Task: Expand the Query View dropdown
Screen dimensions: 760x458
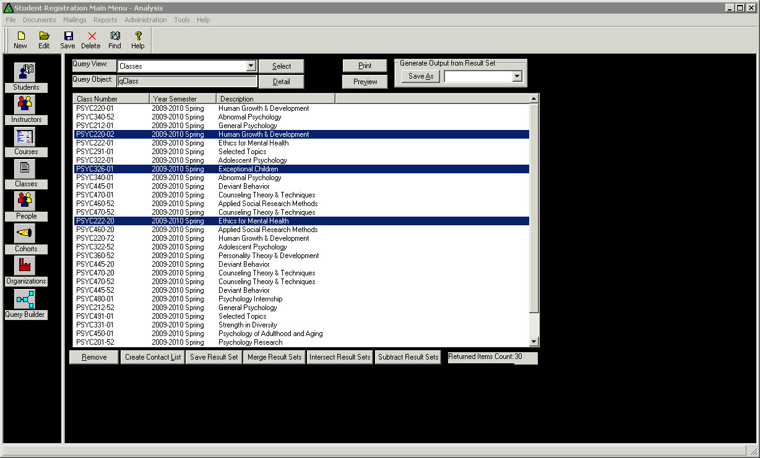Action: [x=251, y=66]
